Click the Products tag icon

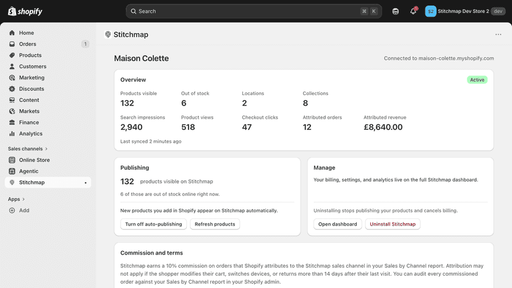(x=12, y=55)
